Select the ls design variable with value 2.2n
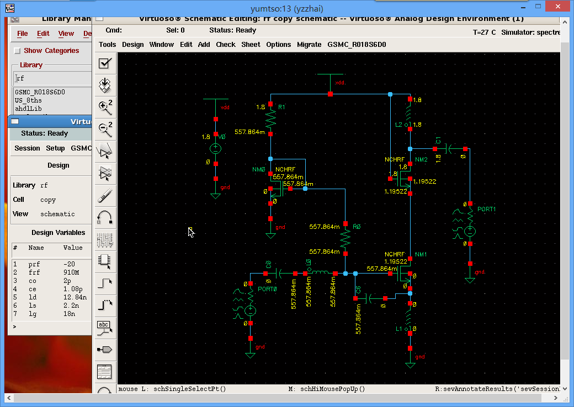Screen dimensions: 574x407 tap(51, 306)
